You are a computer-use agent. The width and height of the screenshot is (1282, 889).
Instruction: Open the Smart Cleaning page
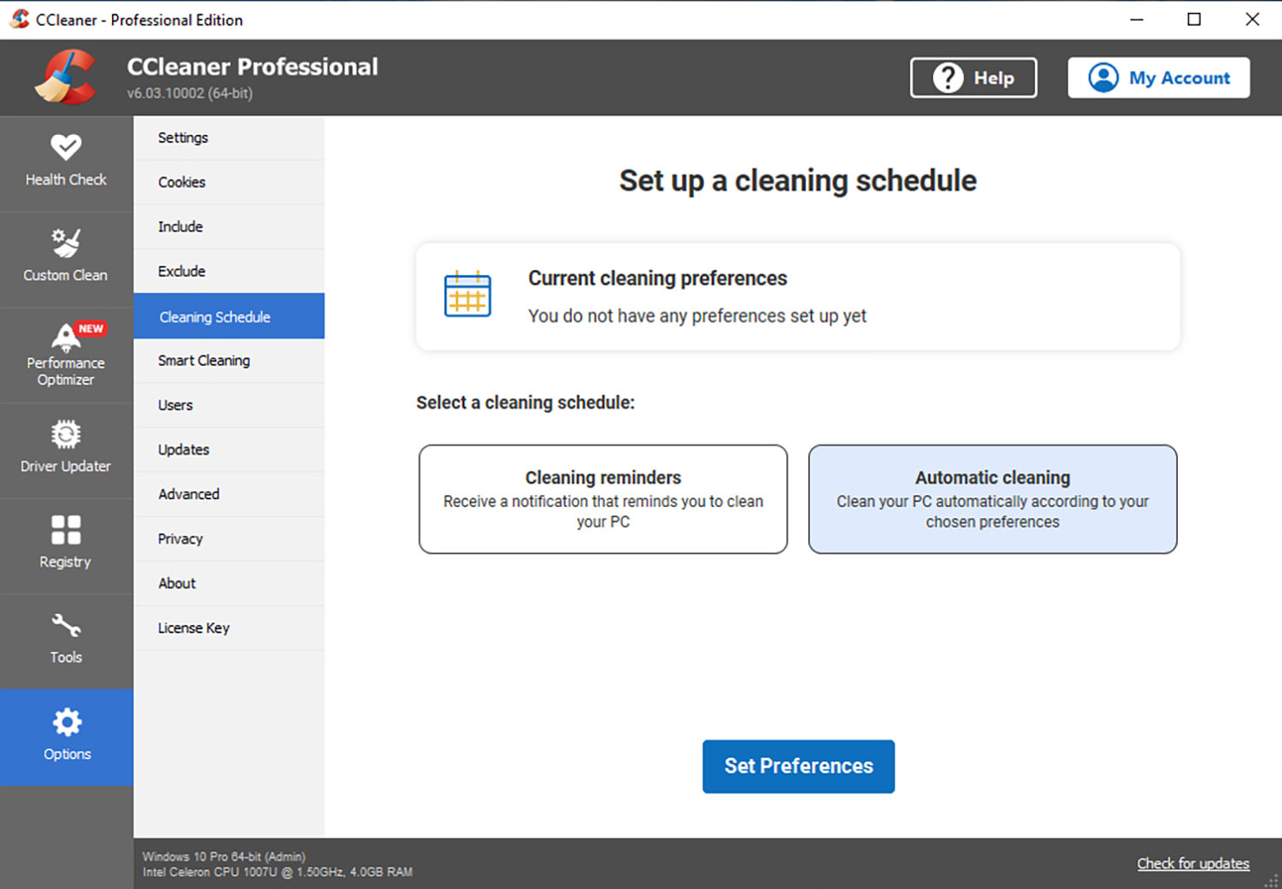tap(229, 361)
